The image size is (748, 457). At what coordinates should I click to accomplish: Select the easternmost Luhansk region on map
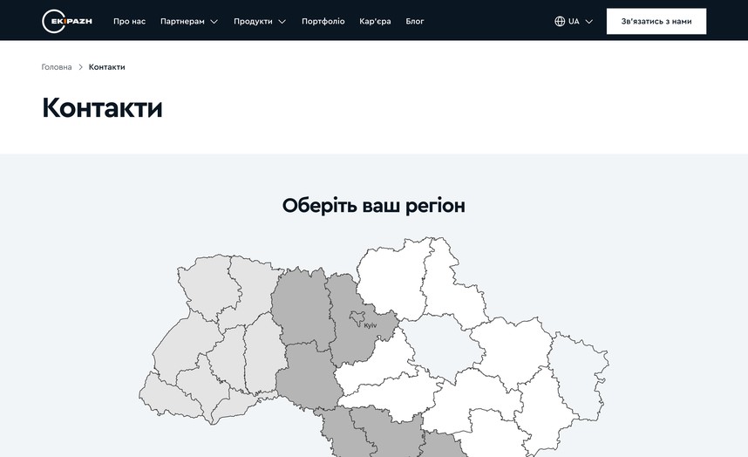pos(578,377)
